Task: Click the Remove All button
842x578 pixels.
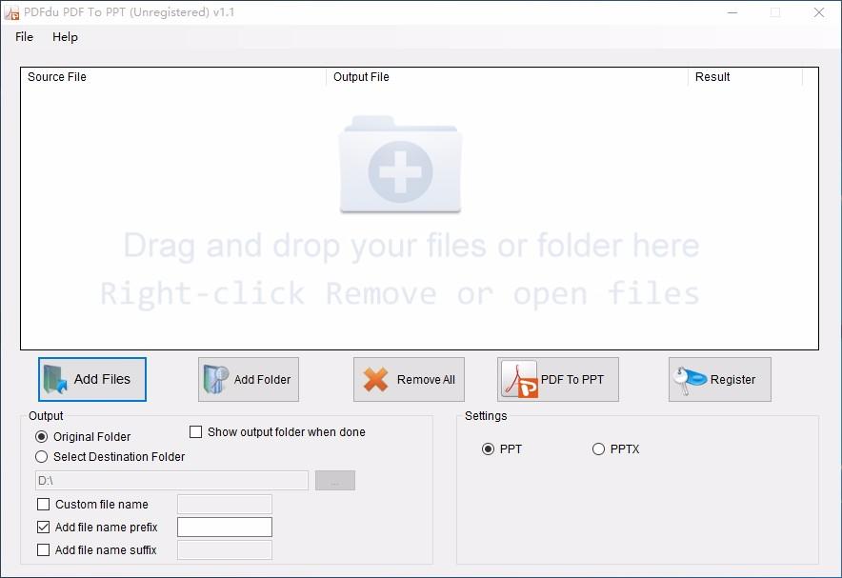Action: click(409, 379)
